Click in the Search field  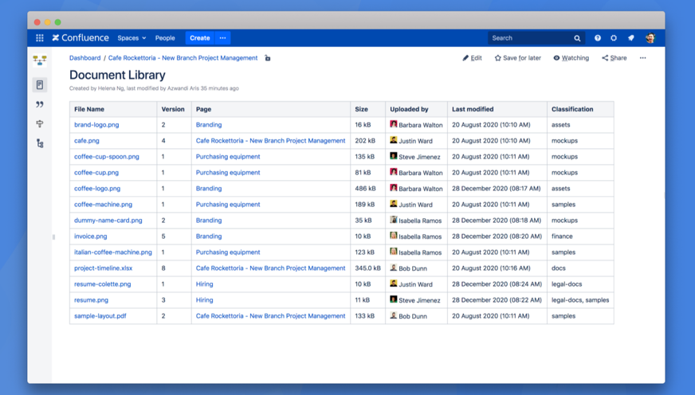coord(530,38)
